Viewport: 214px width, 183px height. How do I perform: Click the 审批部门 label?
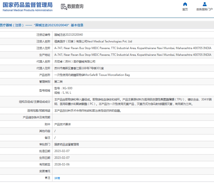tap(45, 145)
